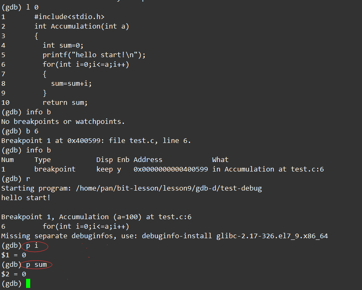Click the "Address" column header
This screenshot has height=290, width=362.
[148, 160]
